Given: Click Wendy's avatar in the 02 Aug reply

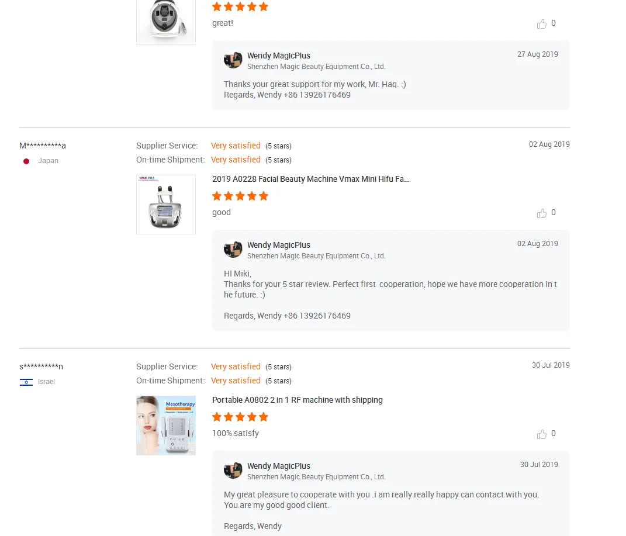Looking at the screenshot, I should tap(233, 250).
